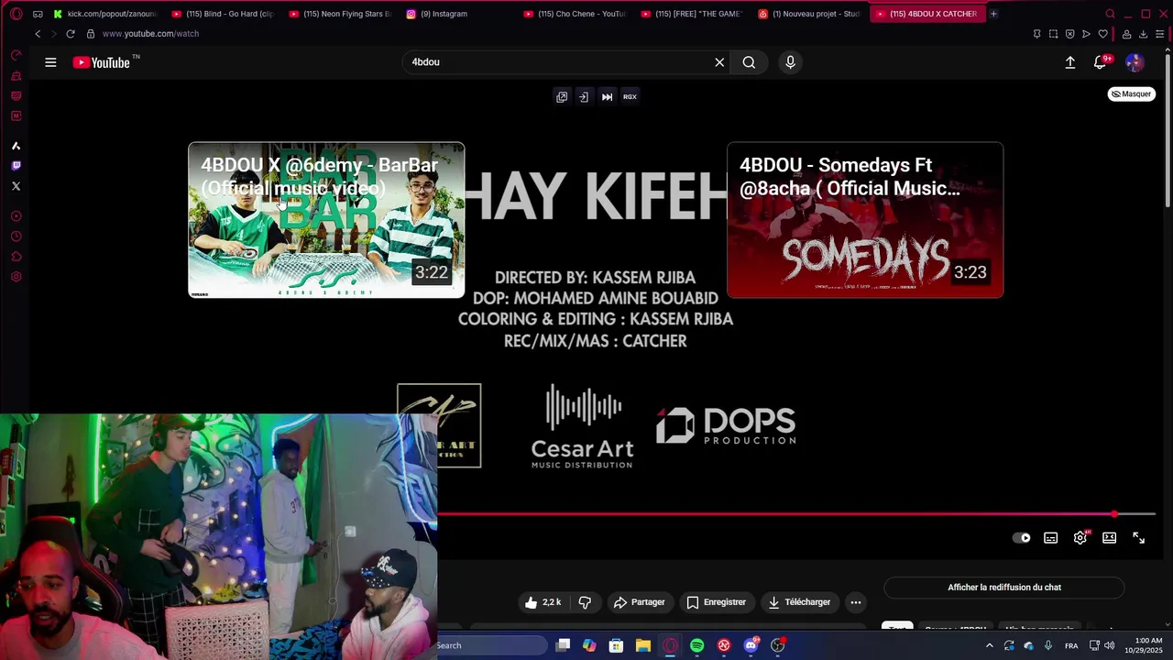Screen dimensions: 1173x660
Task: Click Afficher la rediffusion du chat
Action: click(1004, 588)
